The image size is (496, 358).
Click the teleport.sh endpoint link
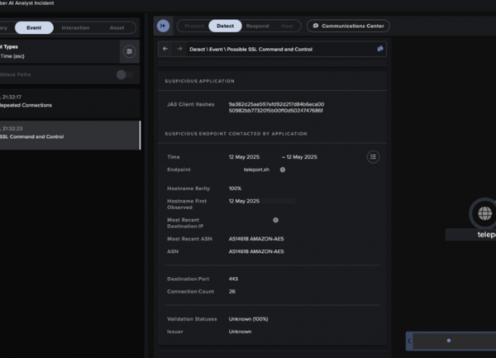point(256,169)
